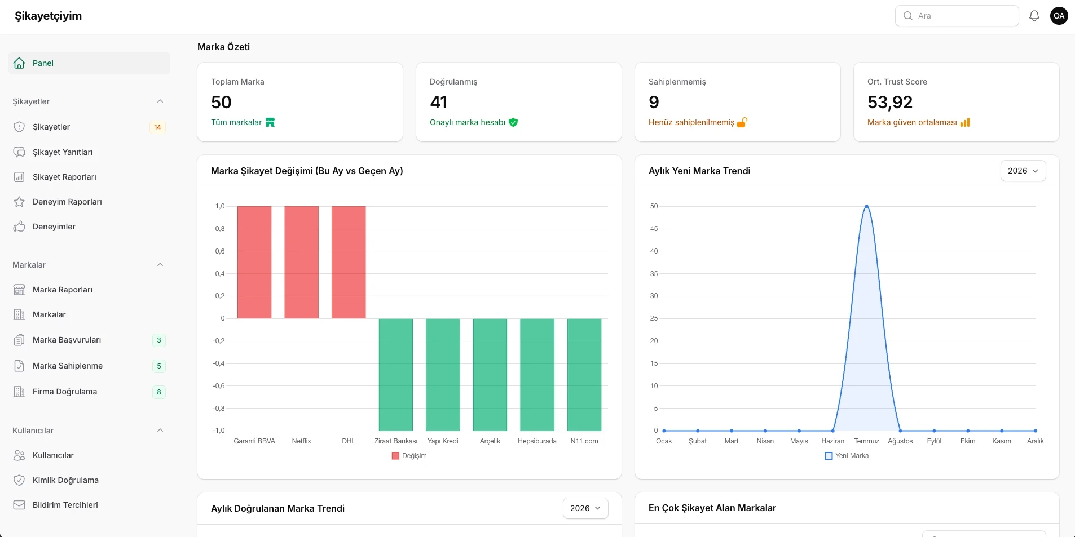The image size is (1075, 537).
Task: Toggle the Değişim legend series
Action: 409,456
